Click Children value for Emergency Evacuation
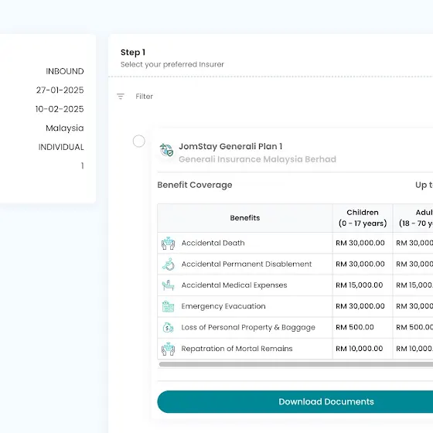The width and height of the screenshot is (433, 433). tap(360, 306)
